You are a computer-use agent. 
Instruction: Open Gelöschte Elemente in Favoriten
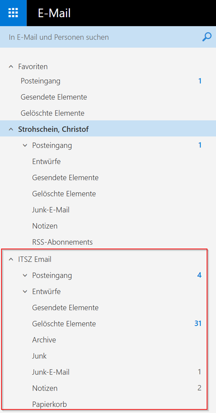pyautogui.click(x=52, y=113)
